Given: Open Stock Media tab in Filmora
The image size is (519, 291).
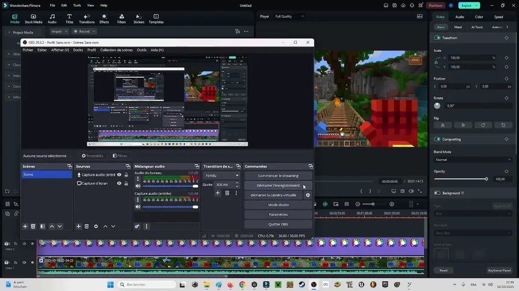Looking at the screenshot, I should [33, 19].
